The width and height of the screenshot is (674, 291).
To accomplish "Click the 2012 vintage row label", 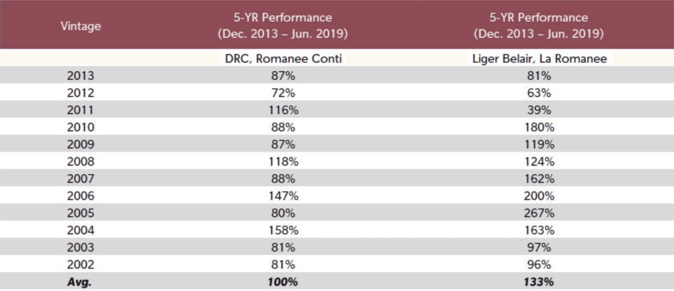I will coord(81,93).
